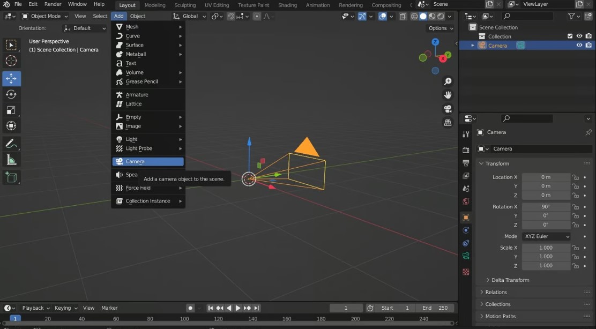Image resolution: width=596 pixels, height=329 pixels.
Task: Open the Render properties tab
Action: point(465,149)
